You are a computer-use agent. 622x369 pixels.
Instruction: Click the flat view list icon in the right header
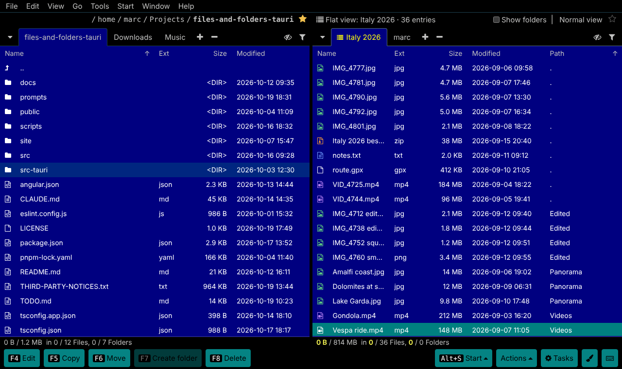(x=320, y=20)
